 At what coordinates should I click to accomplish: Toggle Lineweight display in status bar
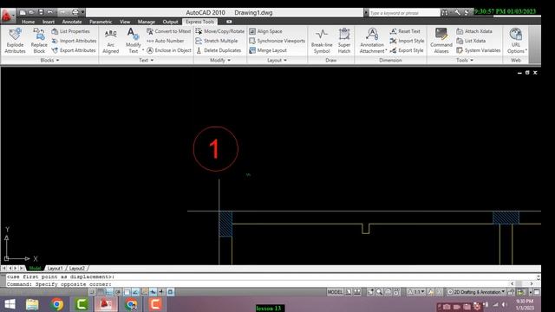[x=161, y=292]
